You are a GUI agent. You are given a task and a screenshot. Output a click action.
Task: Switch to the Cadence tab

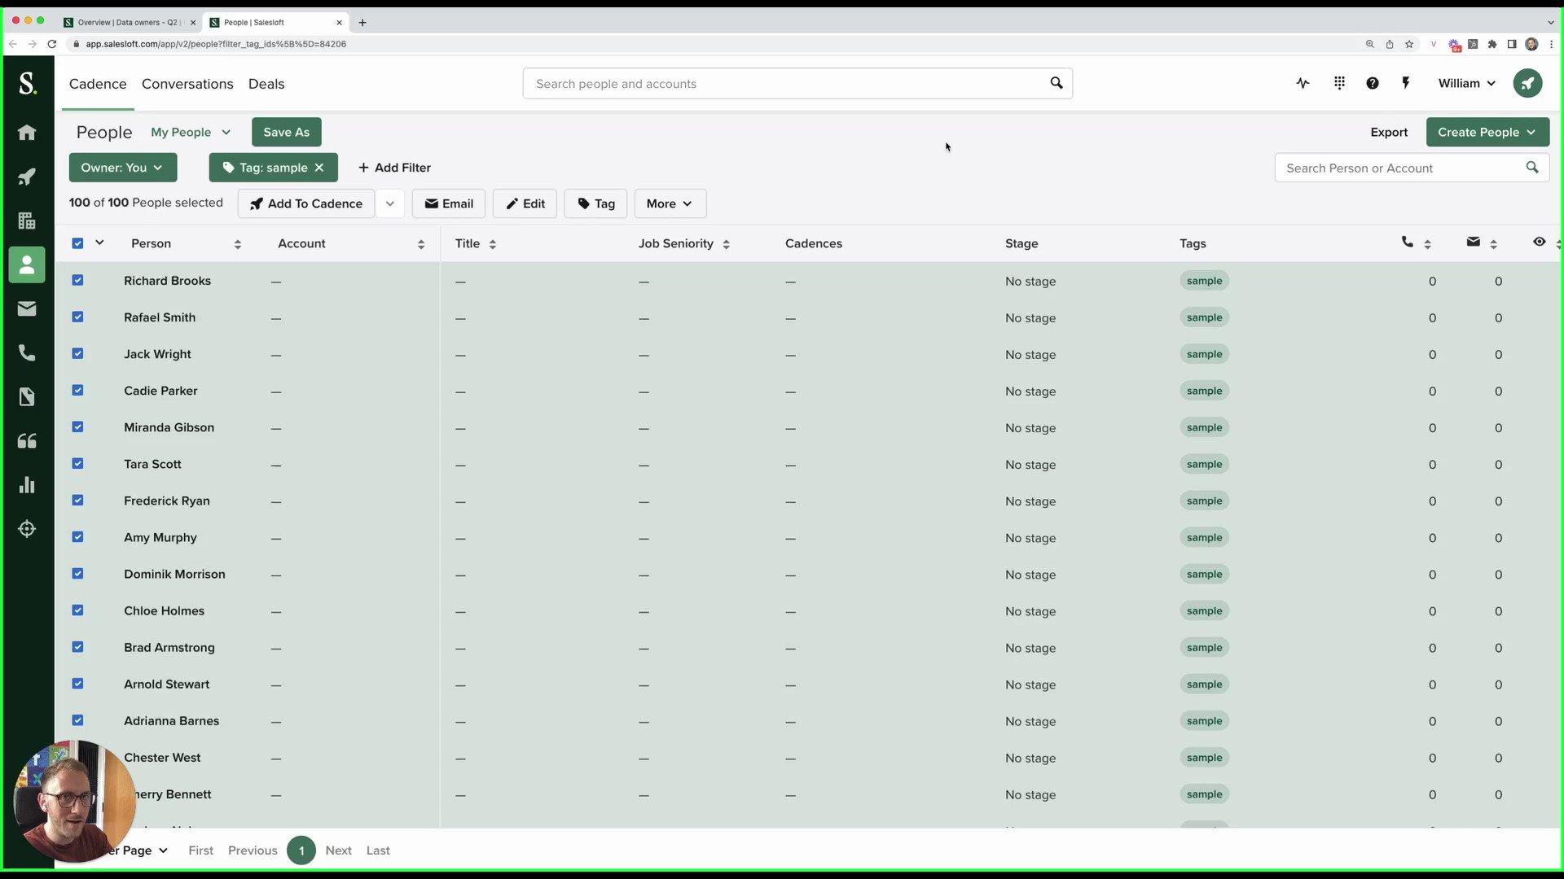click(98, 84)
